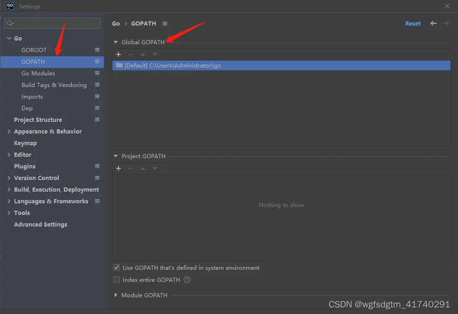The height and width of the screenshot is (314, 458).
Task: Click project-level icon on Build Tags & Vendoring row
Action: (x=97, y=85)
